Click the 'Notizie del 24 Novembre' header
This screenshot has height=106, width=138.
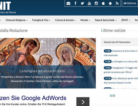(117, 42)
